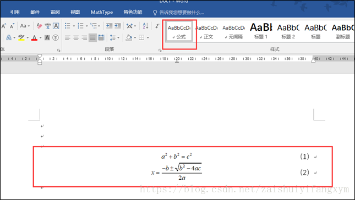Expand text effects dropdown arrow

click(14, 38)
